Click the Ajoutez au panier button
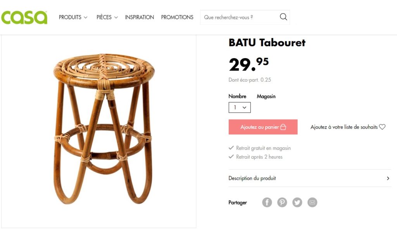 [x=263, y=127]
